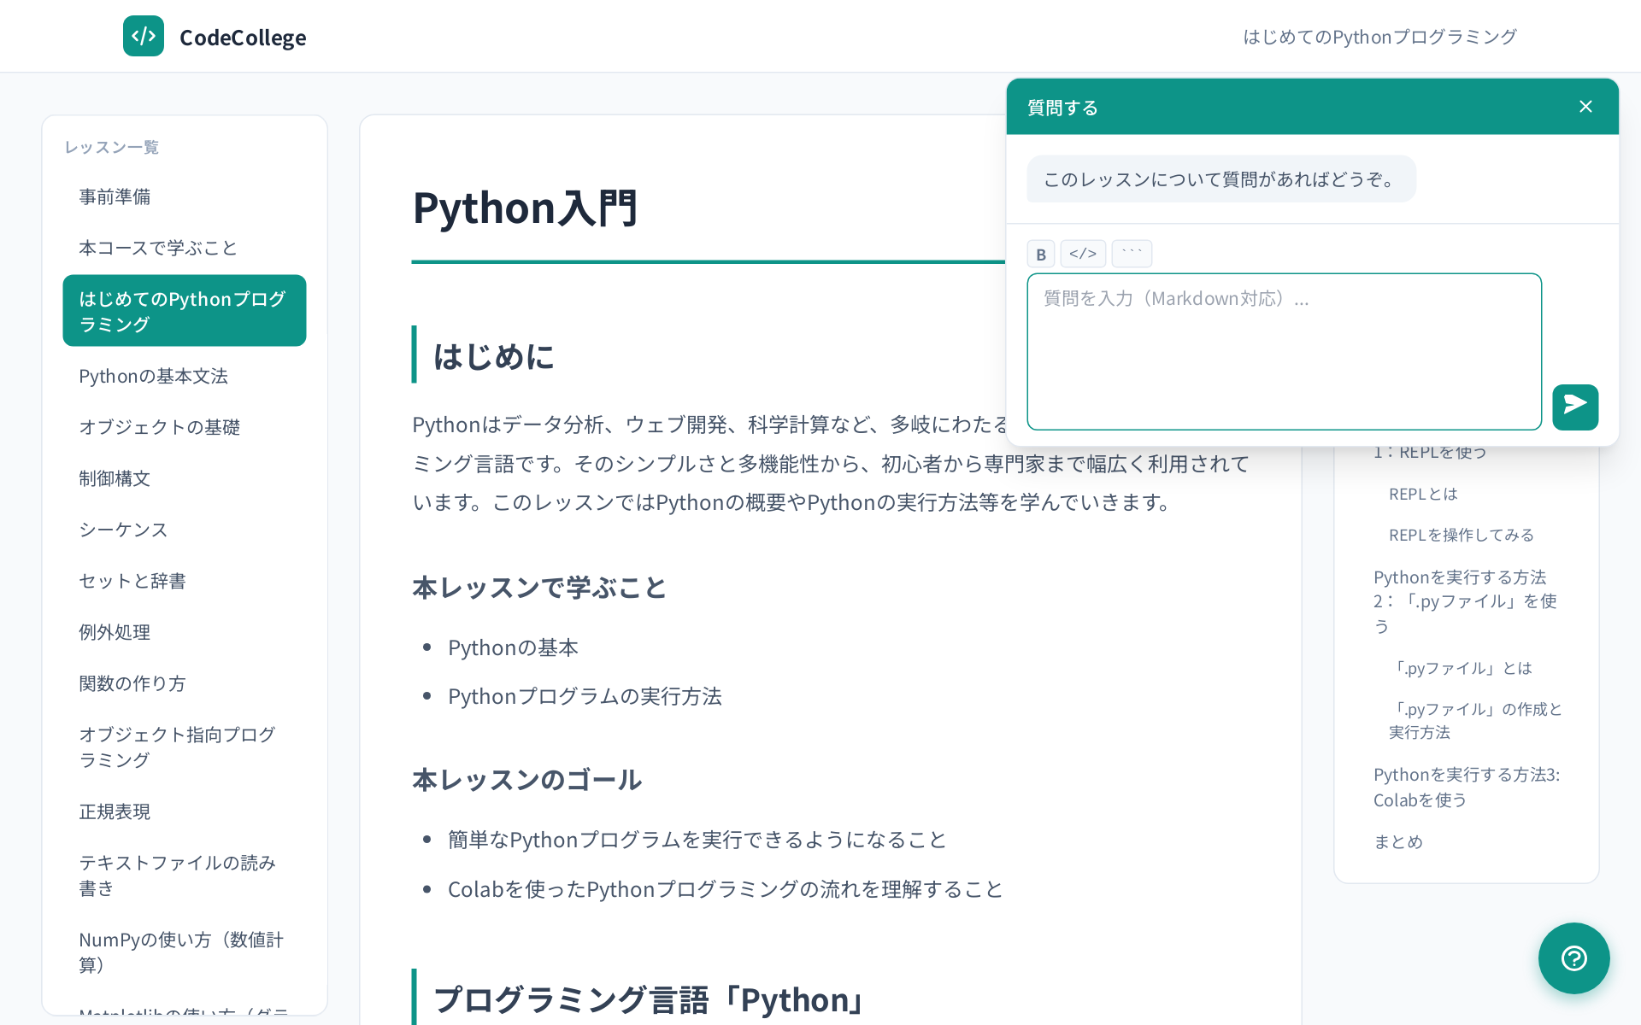Insert inline code with the </> button
Image resolution: width=1641 pixels, height=1025 pixels.
(x=1083, y=254)
